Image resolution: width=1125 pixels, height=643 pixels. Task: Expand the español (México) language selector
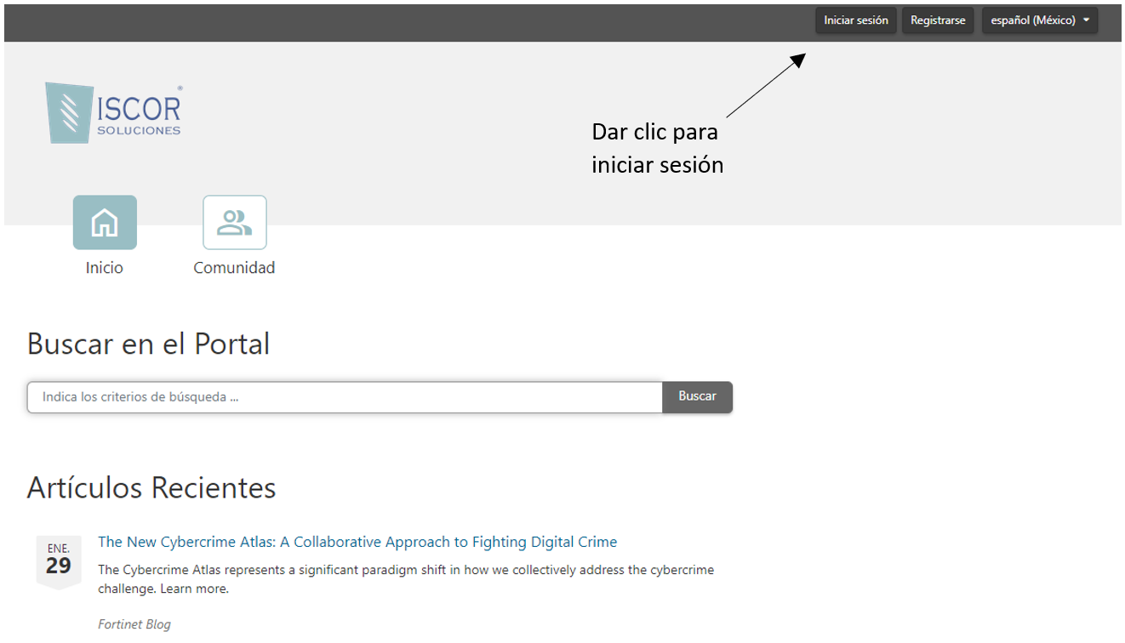point(1033,20)
